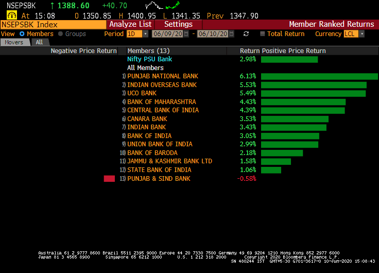The width and height of the screenshot is (379, 273).
Task: Switch to the Movers tab
Action: click(14, 42)
